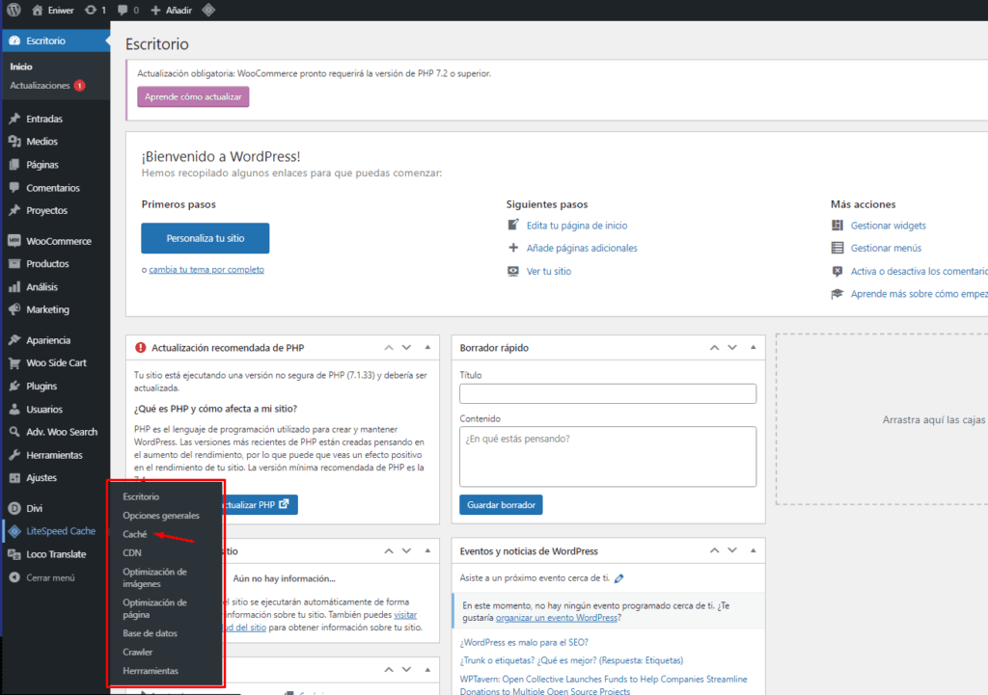Collapse Eventos y noticias de WordPress panel
The image size is (988, 695).
click(x=753, y=550)
